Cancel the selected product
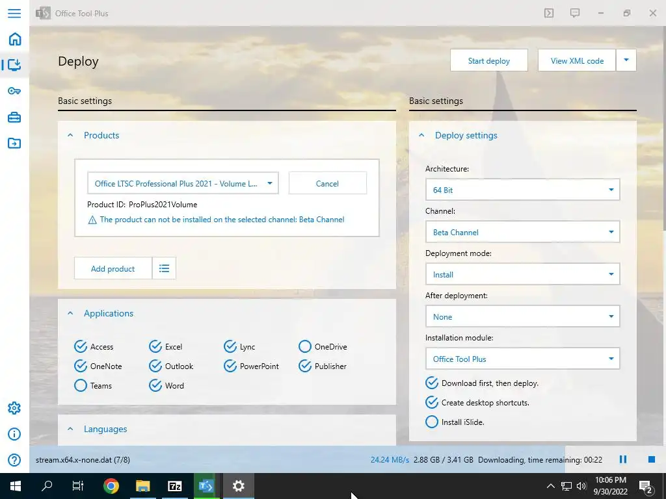 [328, 183]
